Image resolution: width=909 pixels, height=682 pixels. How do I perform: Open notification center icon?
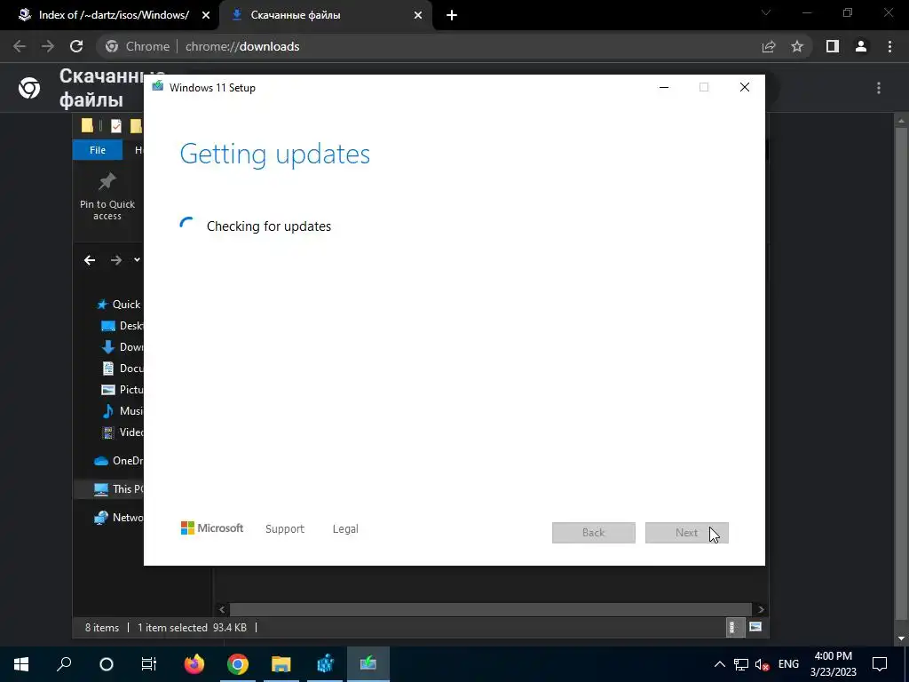point(880,664)
